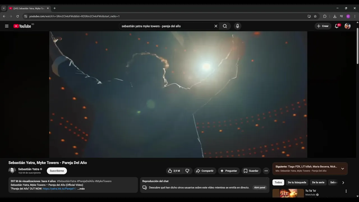Start voice search with microphone icon

coord(238,26)
